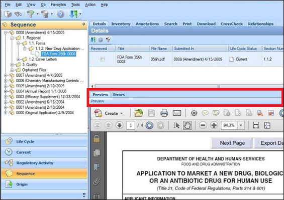Click the blue-green arrows sort icon in main toolbar
This screenshot has width=284, height=200.
pyautogui.click(x=73, y=14)
